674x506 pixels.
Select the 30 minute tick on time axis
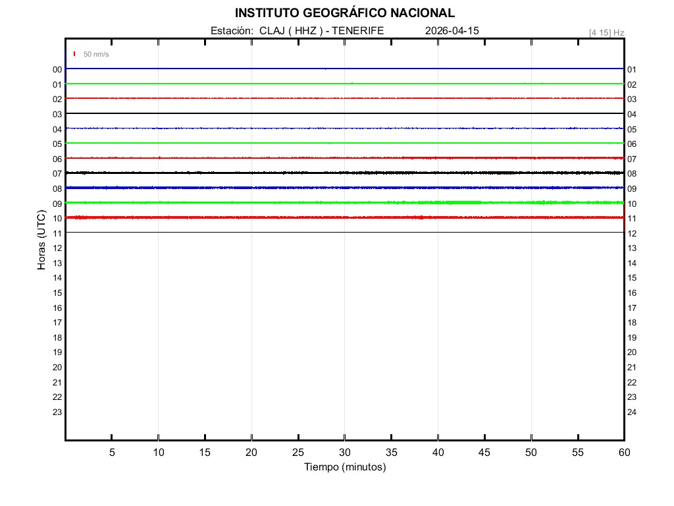344,452
